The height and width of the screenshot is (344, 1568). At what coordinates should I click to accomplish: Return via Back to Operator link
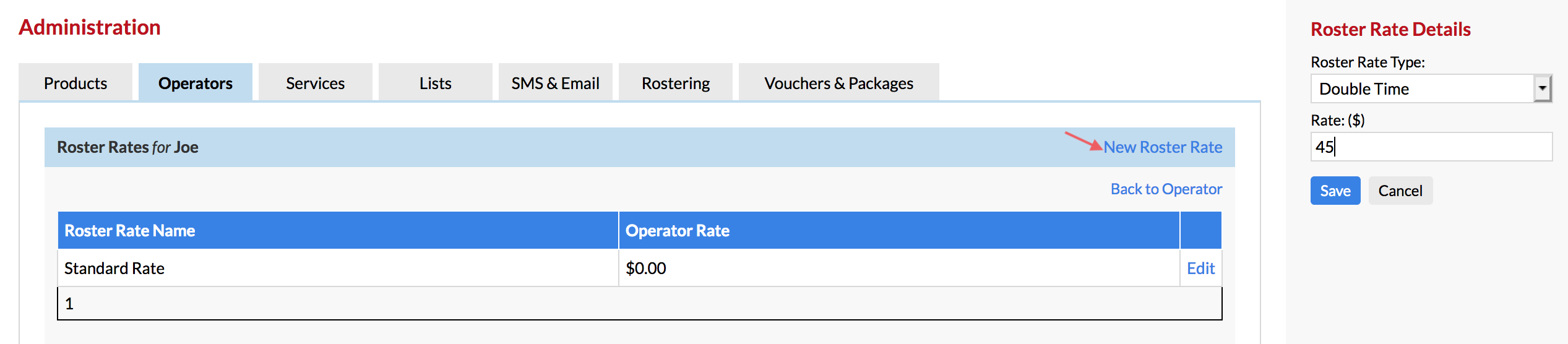pyautogui.click(x=1166, y=189)
